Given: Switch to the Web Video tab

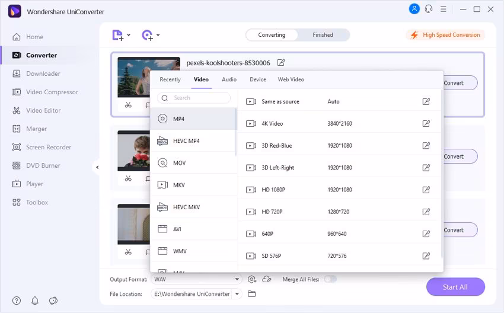Looking at the screenshot, I should (x=291, y=79).
